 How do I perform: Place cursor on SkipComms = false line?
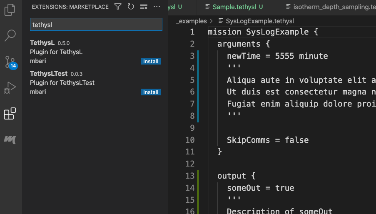point(268,140)
